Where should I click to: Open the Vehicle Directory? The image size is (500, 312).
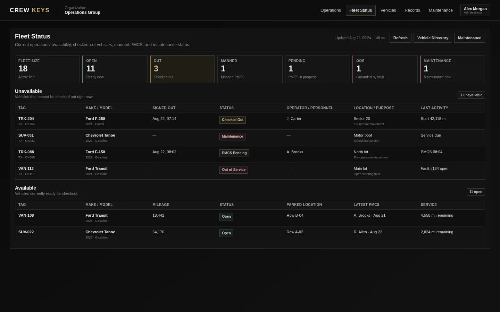pyautogui.click(x=433, y=38)
